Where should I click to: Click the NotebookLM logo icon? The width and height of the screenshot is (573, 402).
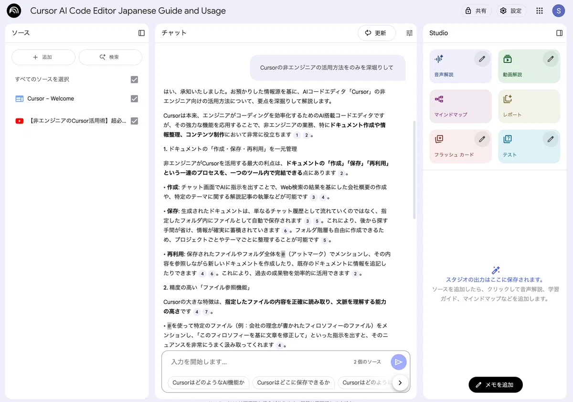(14, 11)
